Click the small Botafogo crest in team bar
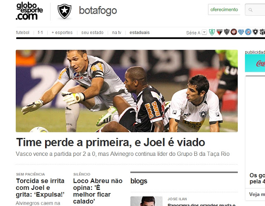Screen dimensions: 265x206 pos(255,32)
